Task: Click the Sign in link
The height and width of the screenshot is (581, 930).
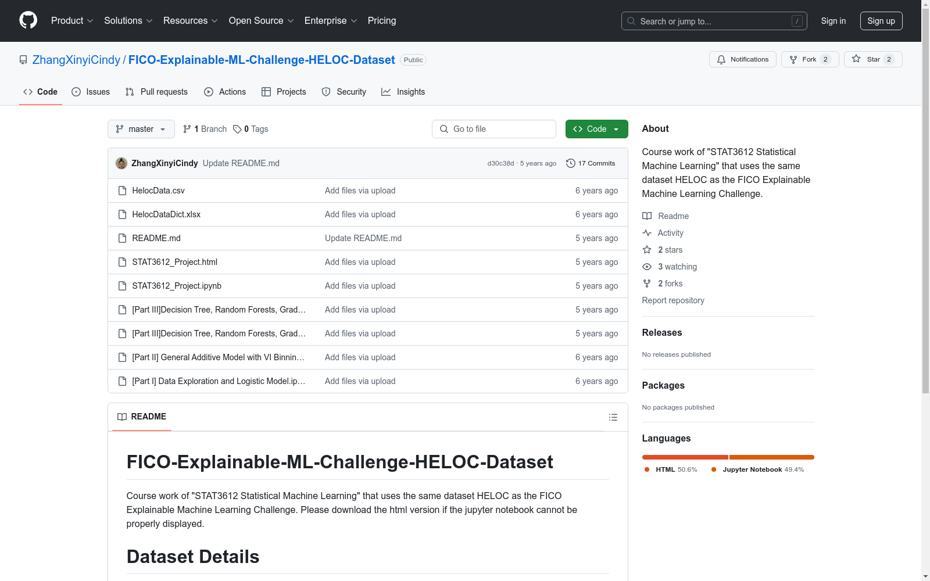Action: (834, 21)
